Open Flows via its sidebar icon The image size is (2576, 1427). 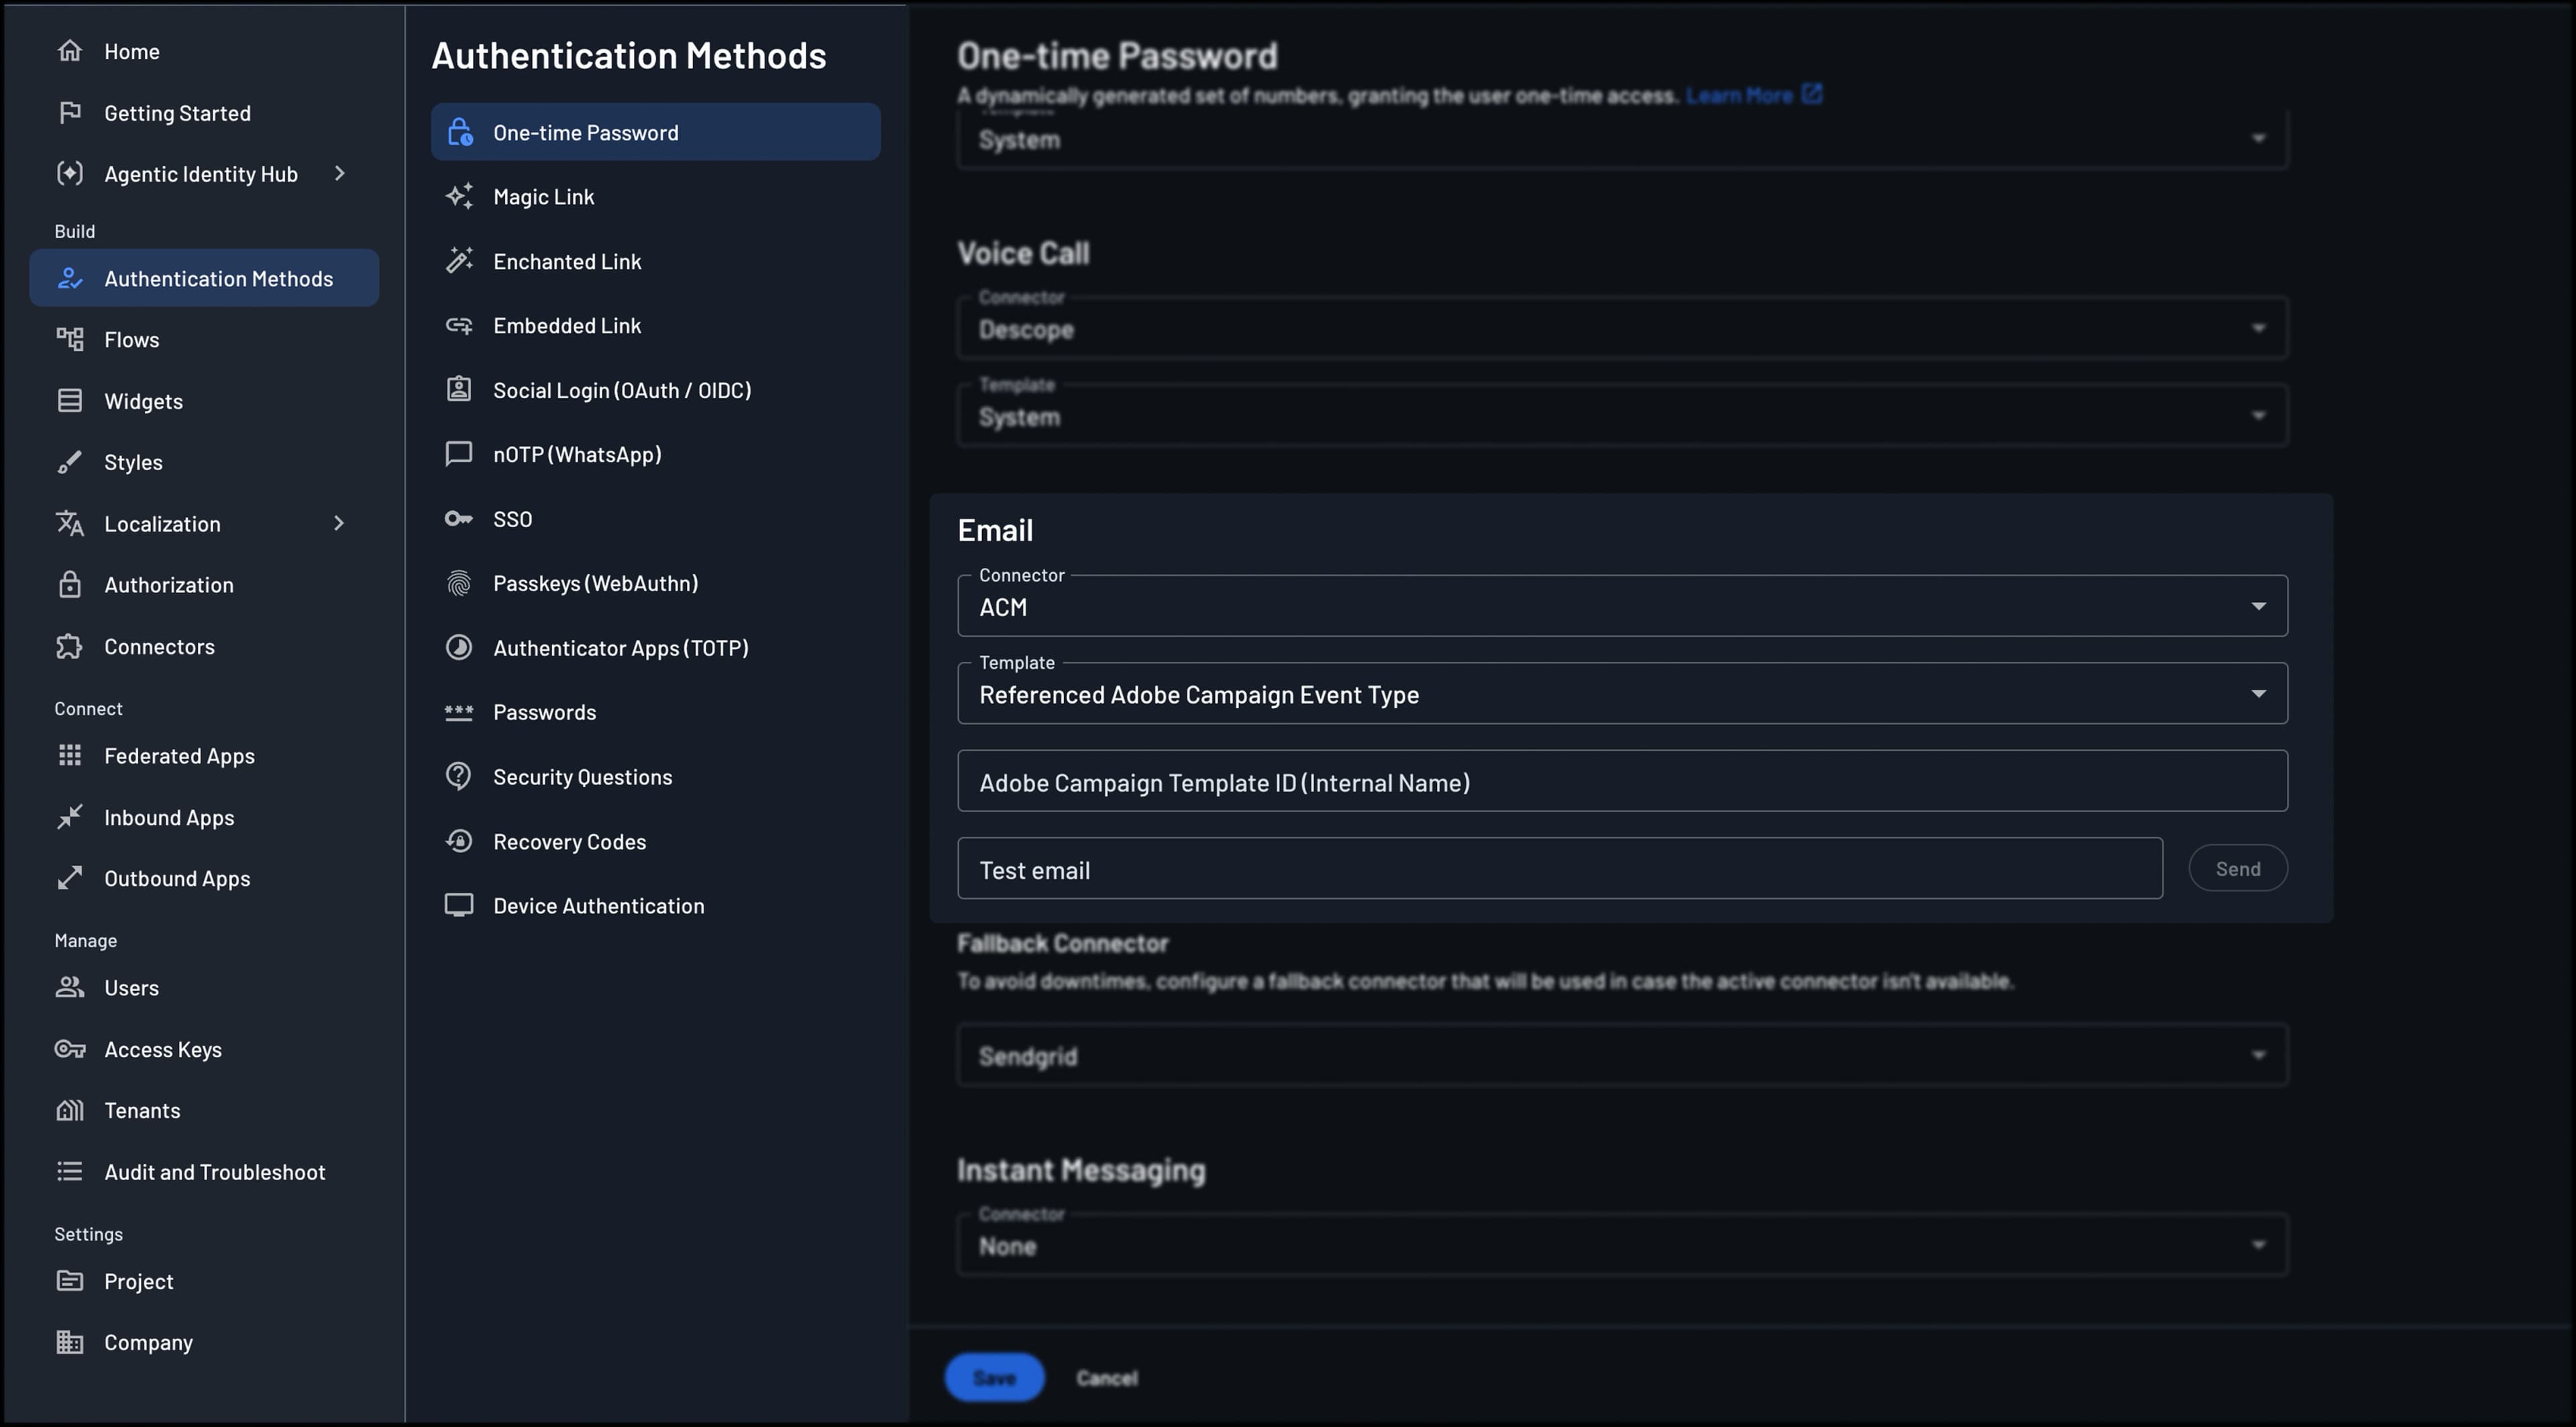click(x=69, y=339)
